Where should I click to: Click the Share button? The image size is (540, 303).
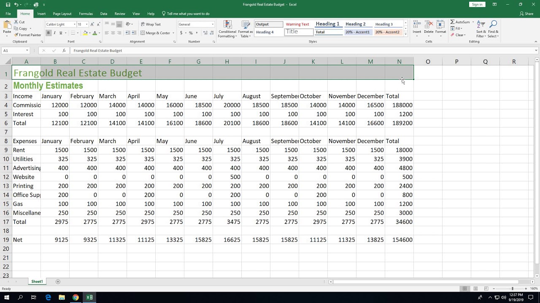click(x=526, y=14)
